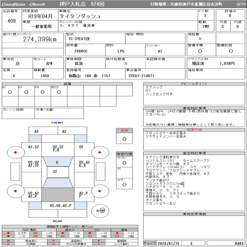Click the front-left wheel red diamond marker

(15, 152)
